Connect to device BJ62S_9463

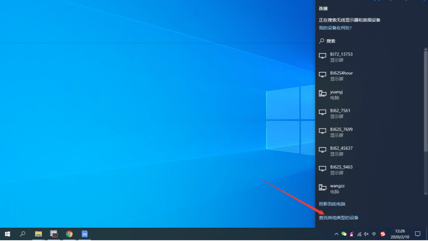tap(370, 170)
